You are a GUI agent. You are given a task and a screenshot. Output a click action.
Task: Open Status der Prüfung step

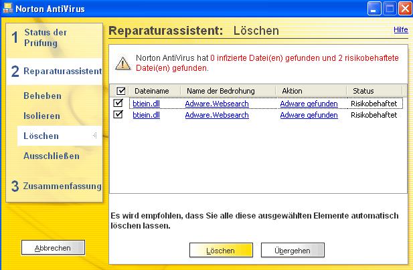46,37
